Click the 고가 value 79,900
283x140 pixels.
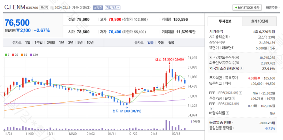click(x=115, y=19)
